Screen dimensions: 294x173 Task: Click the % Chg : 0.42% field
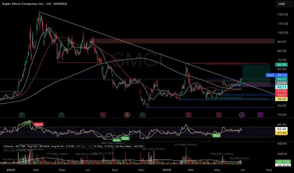coord(103,146)
